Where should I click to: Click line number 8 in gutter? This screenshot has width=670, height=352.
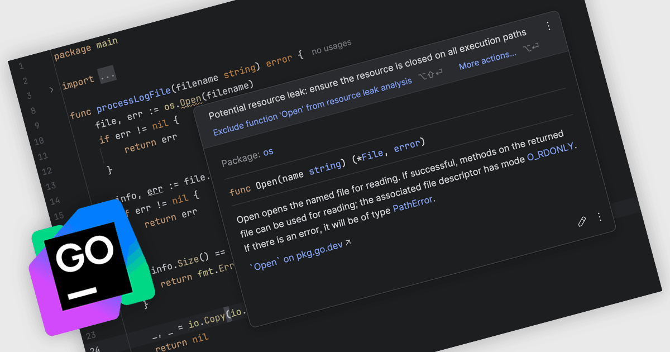[34, 111]
